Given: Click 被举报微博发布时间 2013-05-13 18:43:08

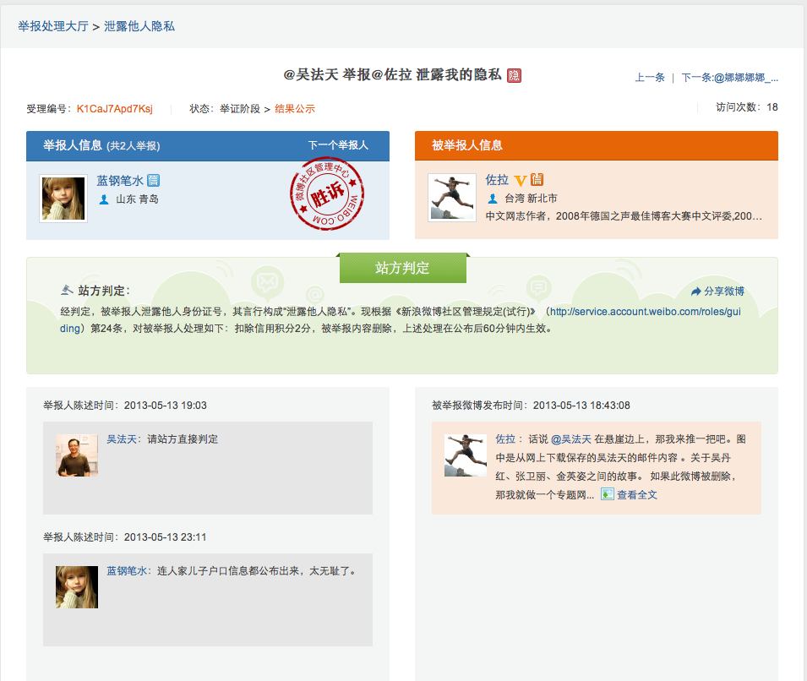Looking at the screenshot, I should click(531, 406).
